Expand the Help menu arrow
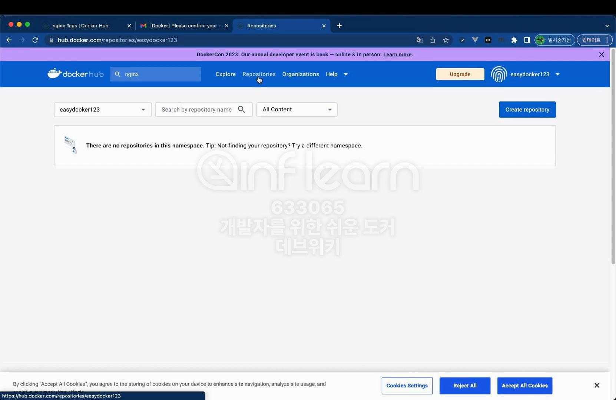This screenshot has width=616, height=400. (345, 74)
